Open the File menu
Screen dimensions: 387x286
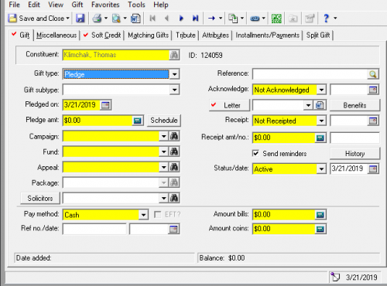14,5
